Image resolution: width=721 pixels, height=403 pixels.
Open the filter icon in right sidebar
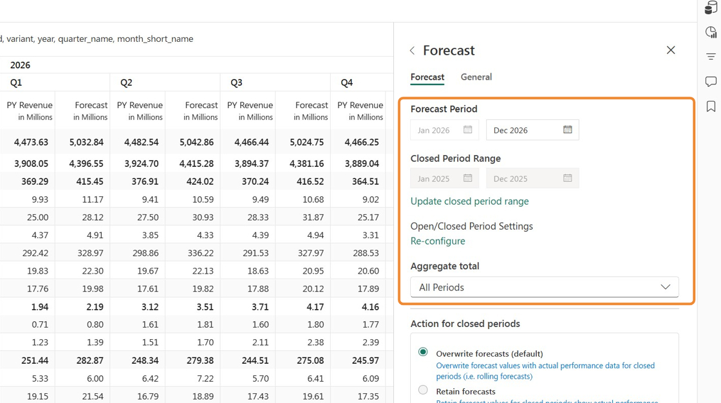tap(711, 57)
